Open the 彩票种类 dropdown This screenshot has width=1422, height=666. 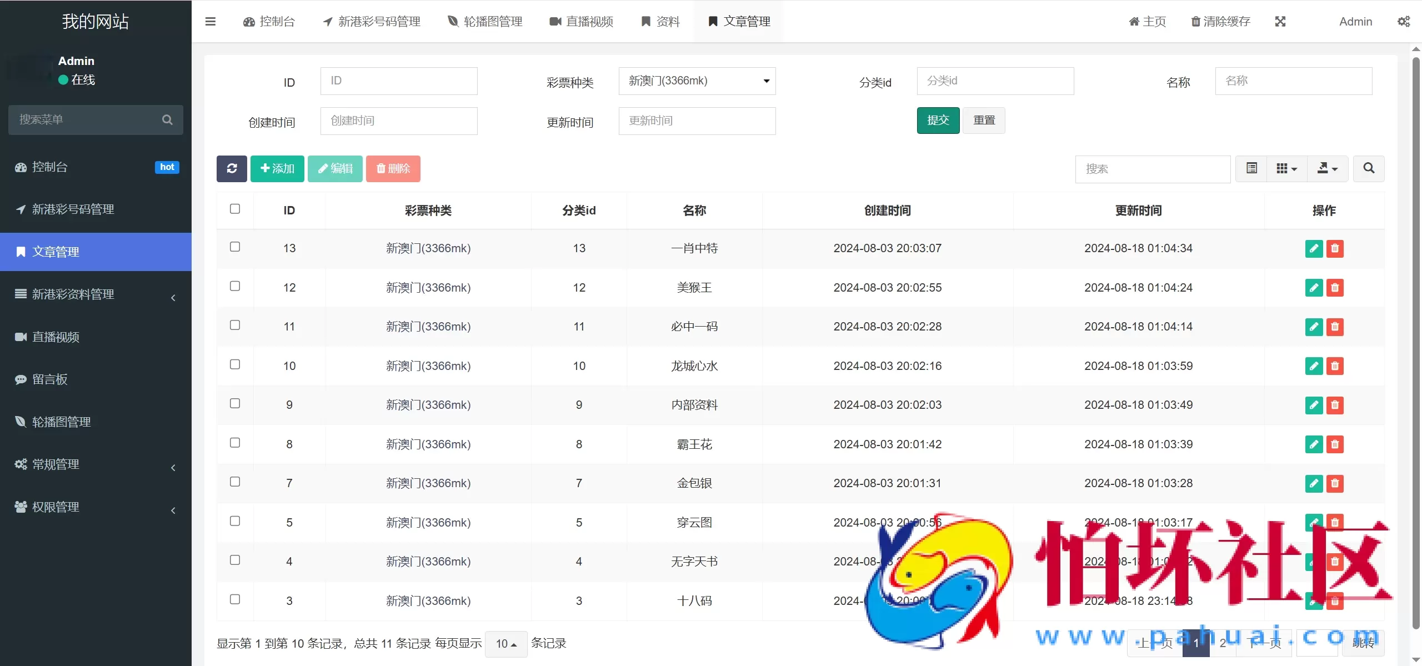(x=697, y=81)
